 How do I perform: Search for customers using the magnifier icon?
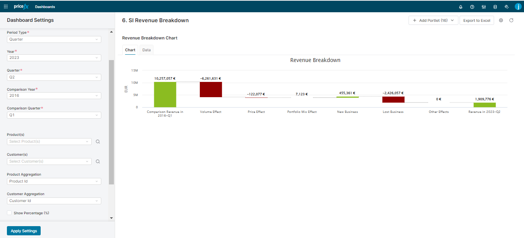click(x=98, y=161)
